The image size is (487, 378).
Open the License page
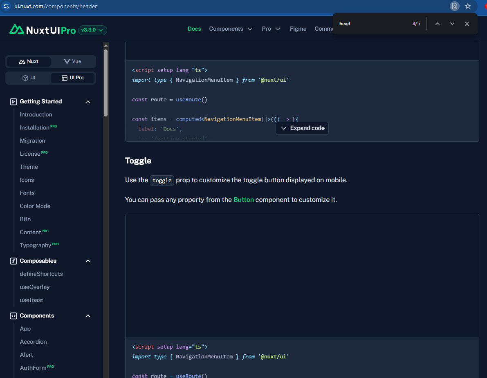(34, 154)
